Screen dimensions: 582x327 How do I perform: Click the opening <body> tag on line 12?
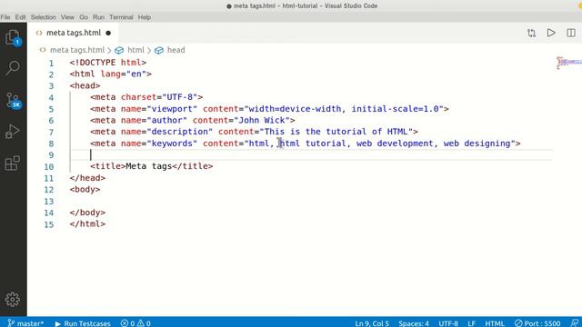tap(85, 189)
